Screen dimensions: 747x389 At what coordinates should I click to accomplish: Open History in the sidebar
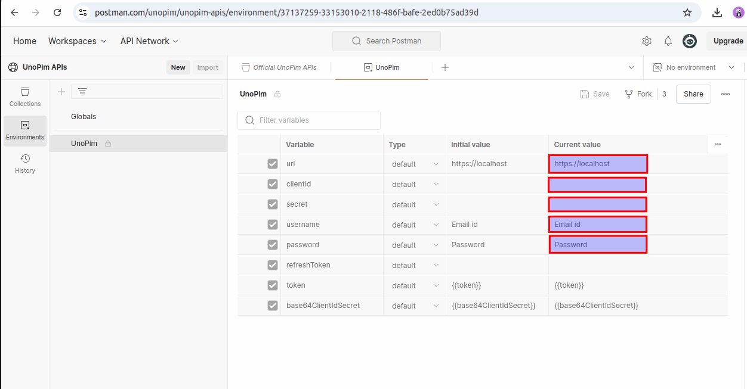point(25,164)
